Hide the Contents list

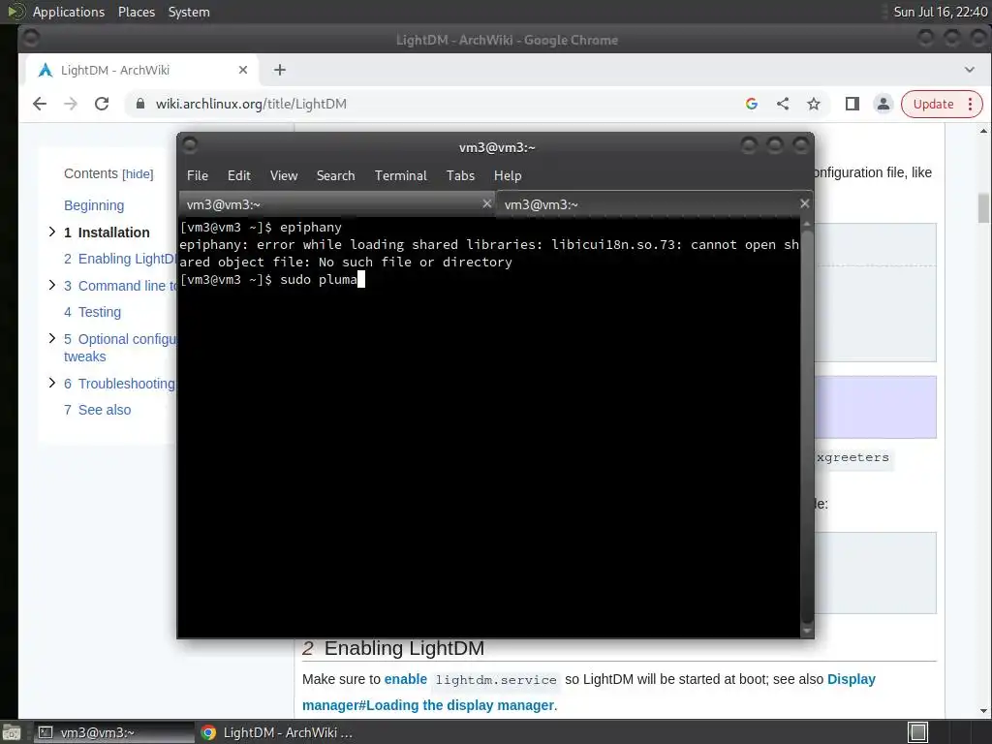coord(138,174)
